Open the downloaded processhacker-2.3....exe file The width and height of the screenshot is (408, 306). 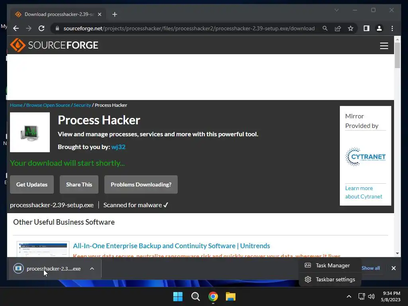[x=54, y=269]
